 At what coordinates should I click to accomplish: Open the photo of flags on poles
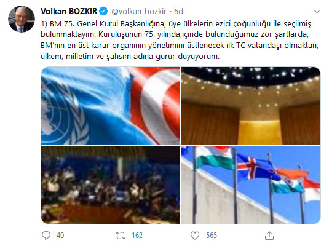[x=251, y=185]
